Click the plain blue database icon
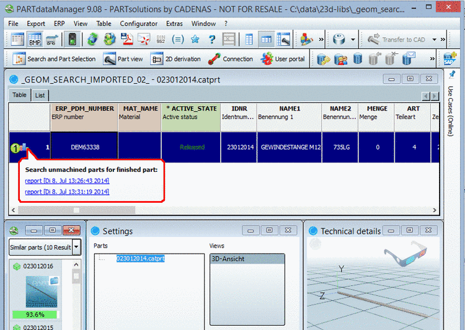 click(358, 59)
